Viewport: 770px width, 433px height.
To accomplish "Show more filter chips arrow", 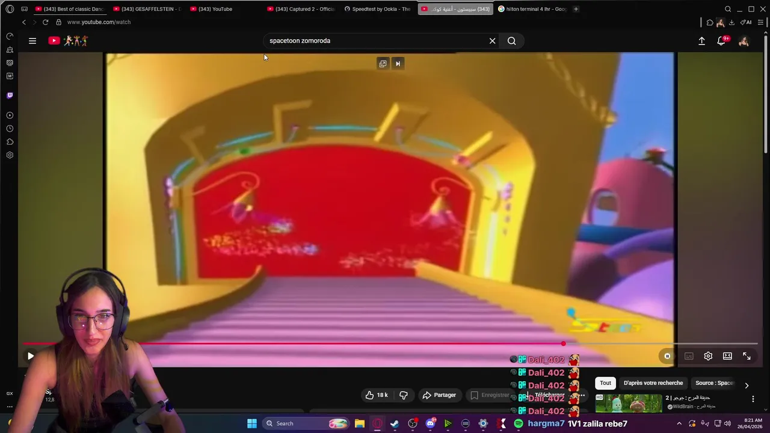I will 747,385.
